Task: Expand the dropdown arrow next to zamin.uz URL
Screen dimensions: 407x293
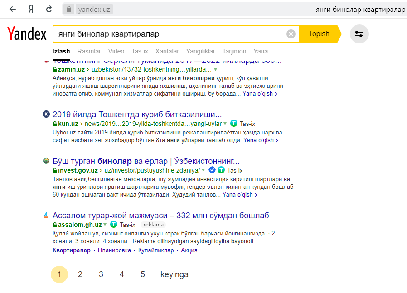Action: click(215, 70)
